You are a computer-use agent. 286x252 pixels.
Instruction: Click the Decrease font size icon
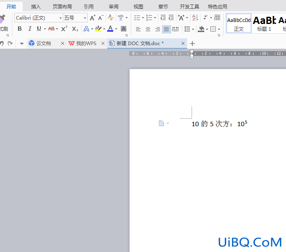pos(101,18)
